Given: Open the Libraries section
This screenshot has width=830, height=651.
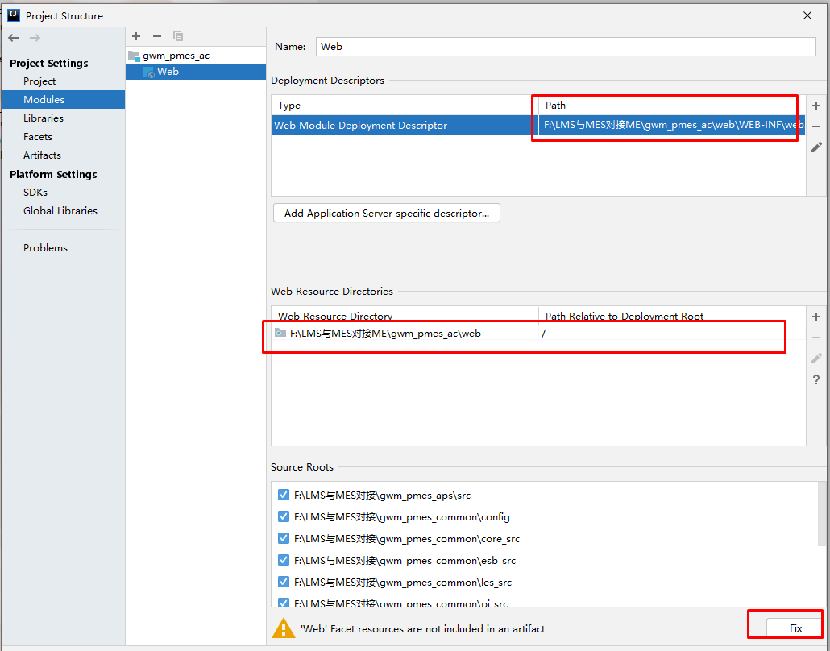Looking at the screenshot, I should 44,118.
